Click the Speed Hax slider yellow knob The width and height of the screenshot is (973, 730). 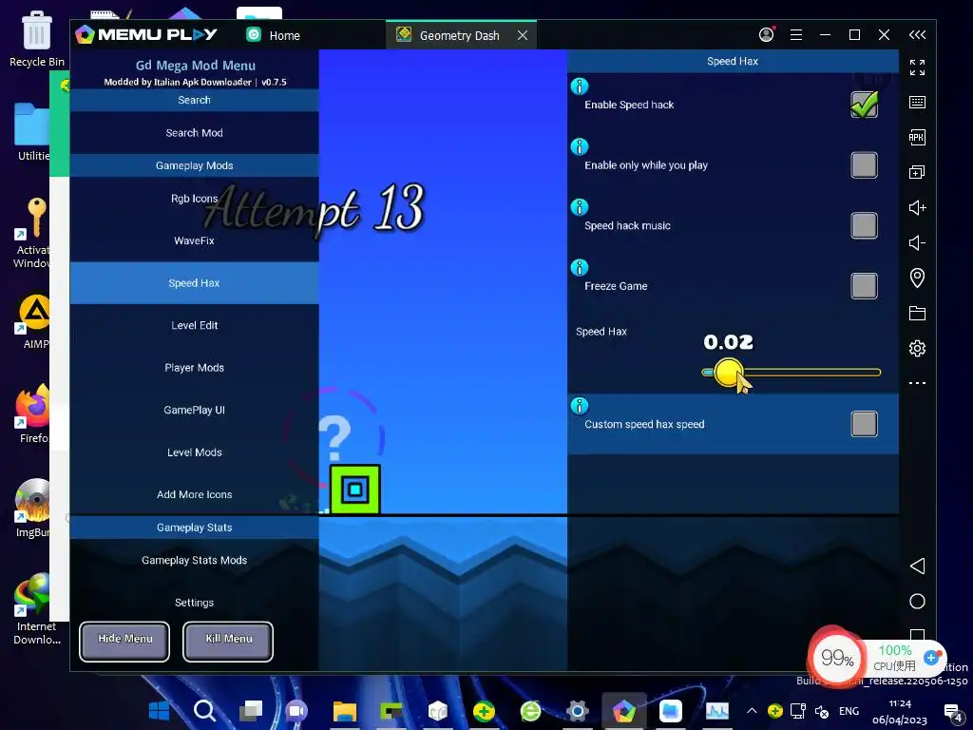728,373
